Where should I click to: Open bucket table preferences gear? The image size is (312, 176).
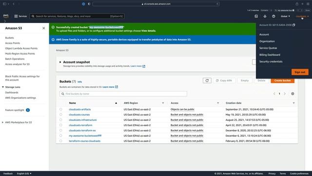pos(292,93)
